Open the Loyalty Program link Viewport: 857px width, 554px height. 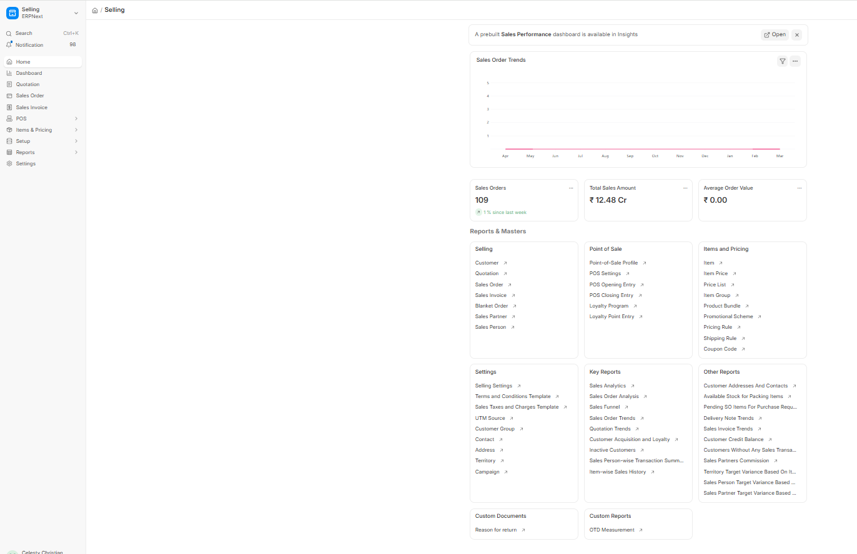click(609, 306)
